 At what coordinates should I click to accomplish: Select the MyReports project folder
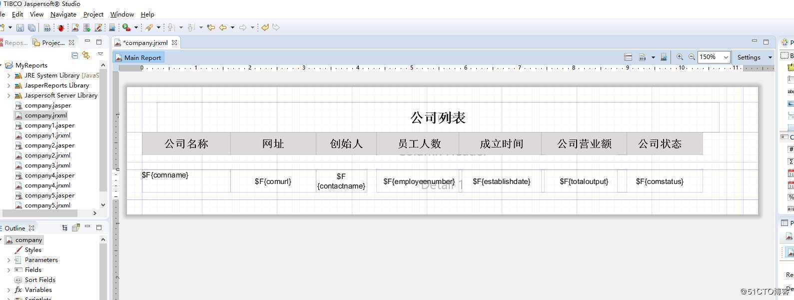(31, 65)
